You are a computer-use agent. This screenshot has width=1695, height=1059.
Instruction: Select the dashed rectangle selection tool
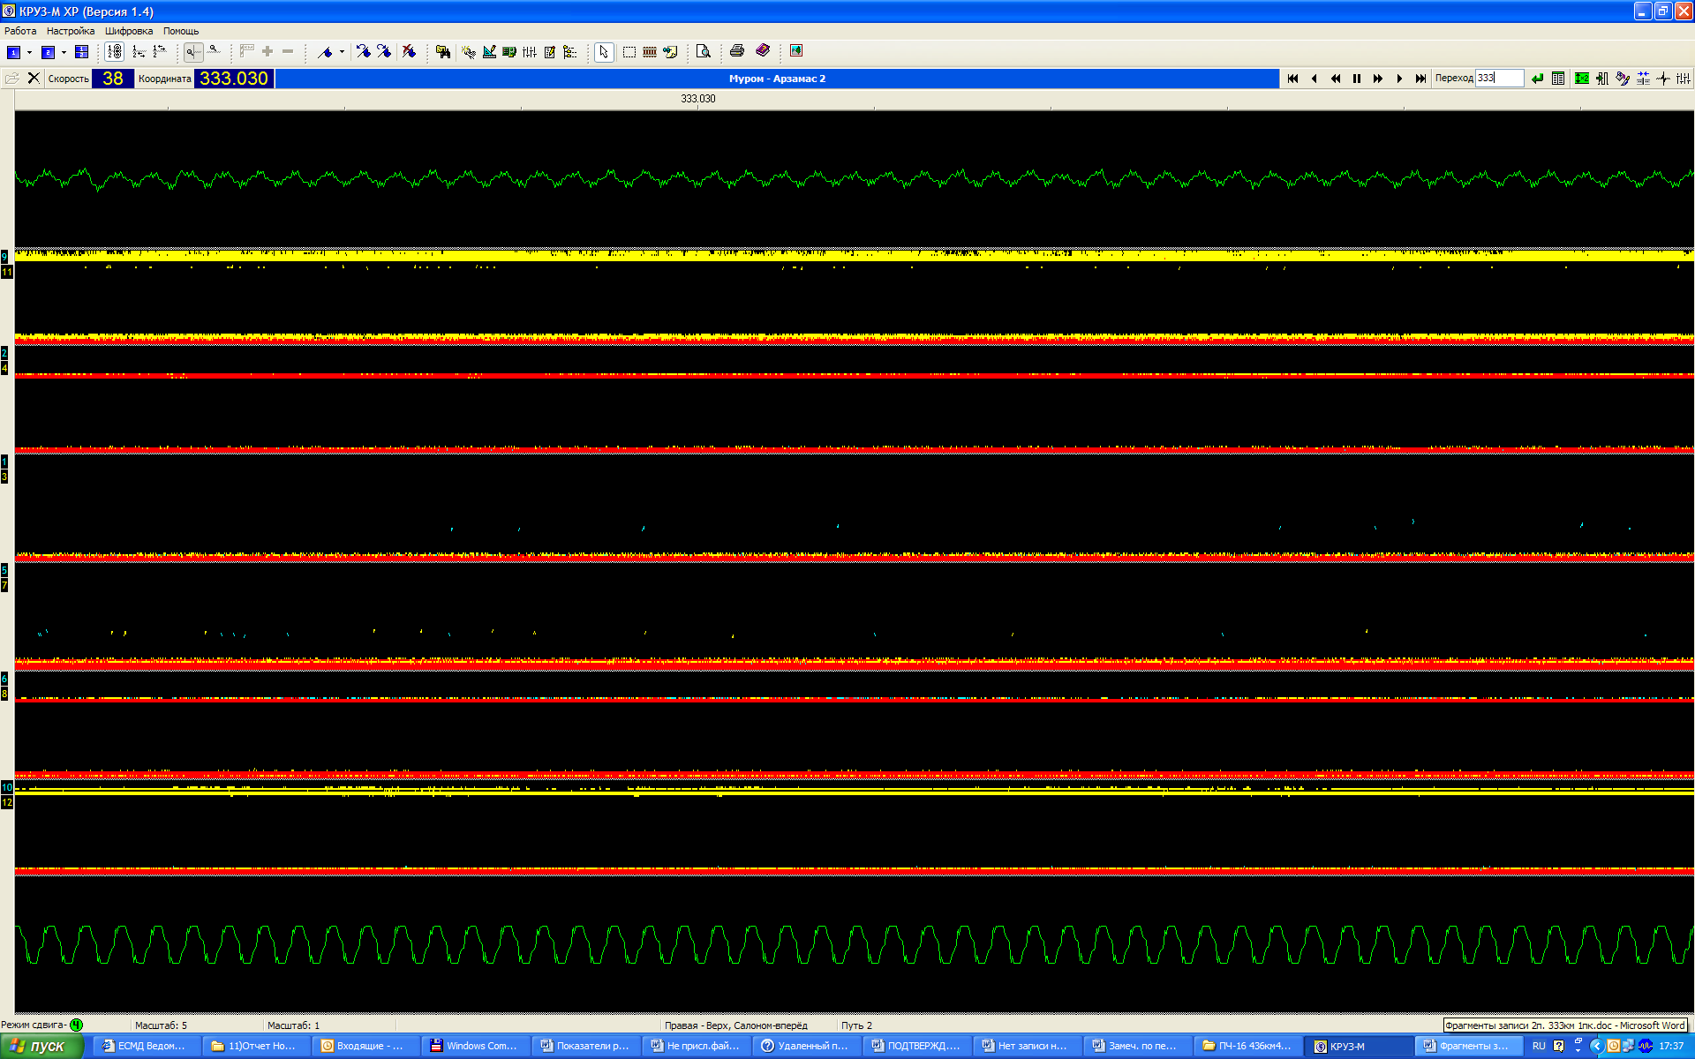(629, 52)
